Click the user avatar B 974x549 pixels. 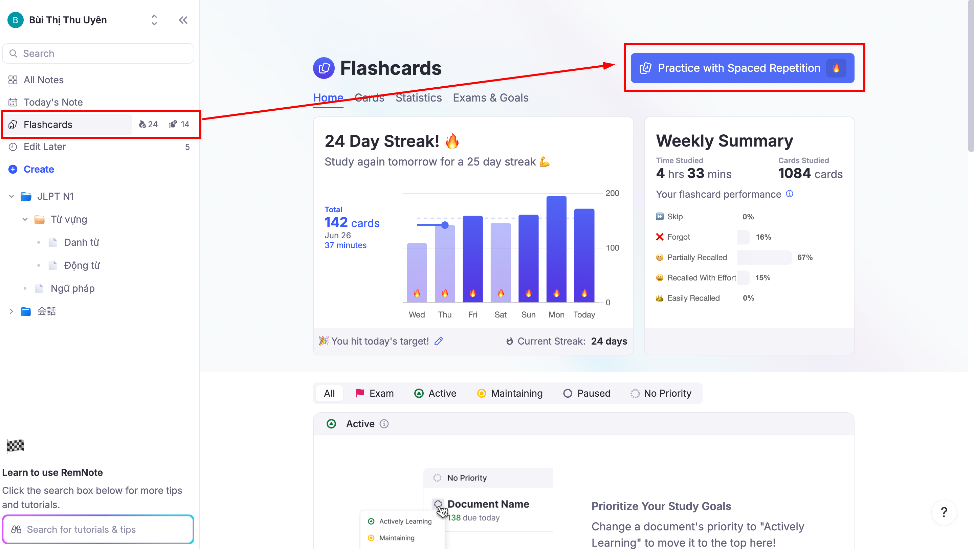click(16, 20)
